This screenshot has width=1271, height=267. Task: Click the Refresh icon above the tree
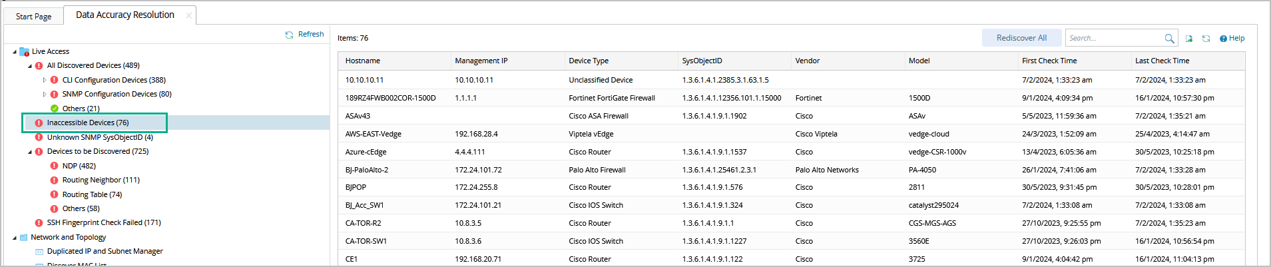coord(289,35)
